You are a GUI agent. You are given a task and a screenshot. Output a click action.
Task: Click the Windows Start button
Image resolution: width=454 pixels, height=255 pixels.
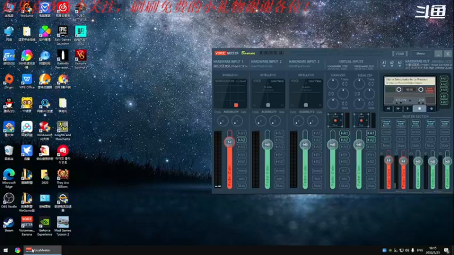click(x=6, y=250)
